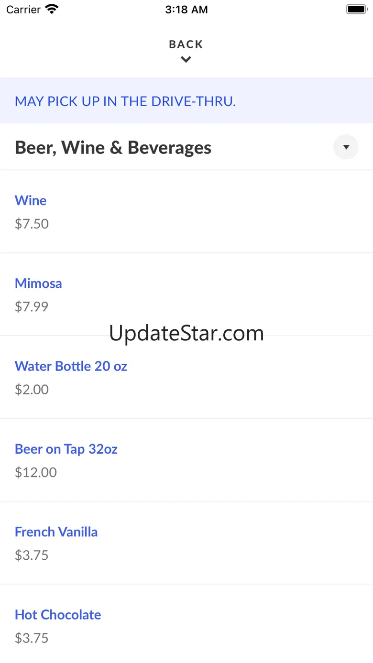The height and width of the screenshot is (663, 373).
Task: Pick the French Vanilla drink
Action: [x=56, y=532]
